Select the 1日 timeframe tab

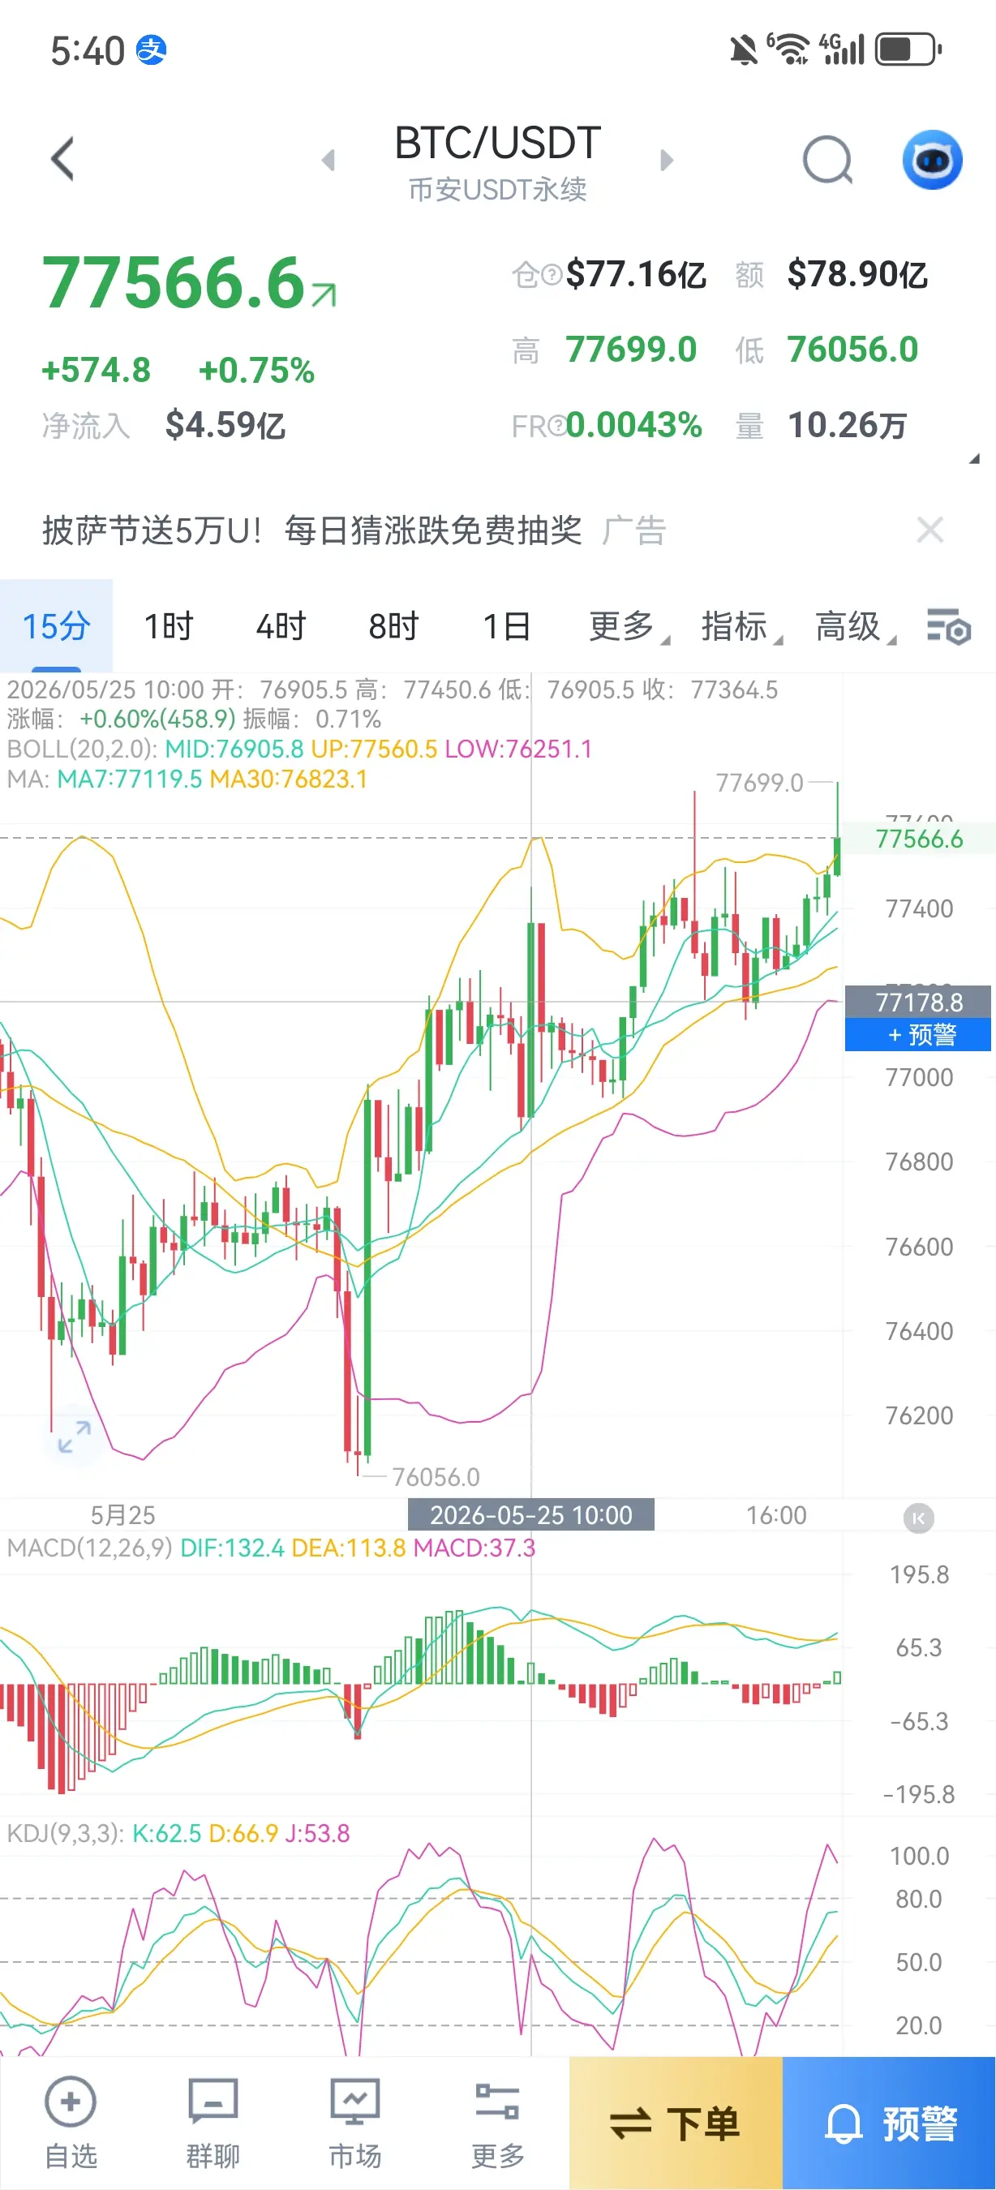tap(506, 626)
